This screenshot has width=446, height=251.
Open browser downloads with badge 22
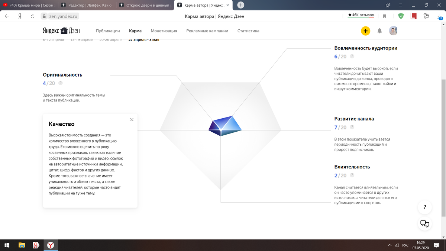(x=440, y=16)
